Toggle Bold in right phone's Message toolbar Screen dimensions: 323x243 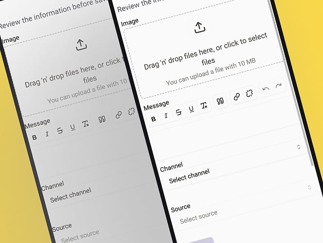tap(153, 119)
